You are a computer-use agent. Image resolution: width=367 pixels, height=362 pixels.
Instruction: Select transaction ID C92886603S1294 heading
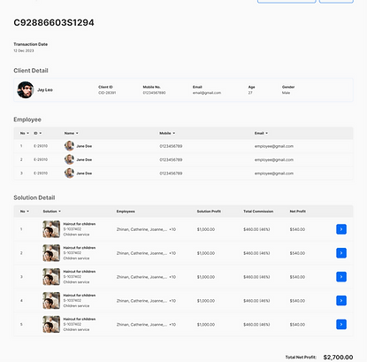[54, 23]
